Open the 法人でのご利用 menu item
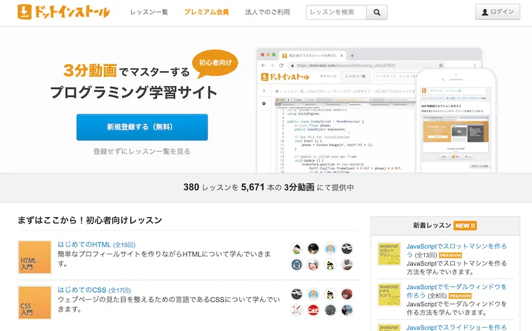Image resolution: width=532 pixels, height=331 pixels. 267,12
